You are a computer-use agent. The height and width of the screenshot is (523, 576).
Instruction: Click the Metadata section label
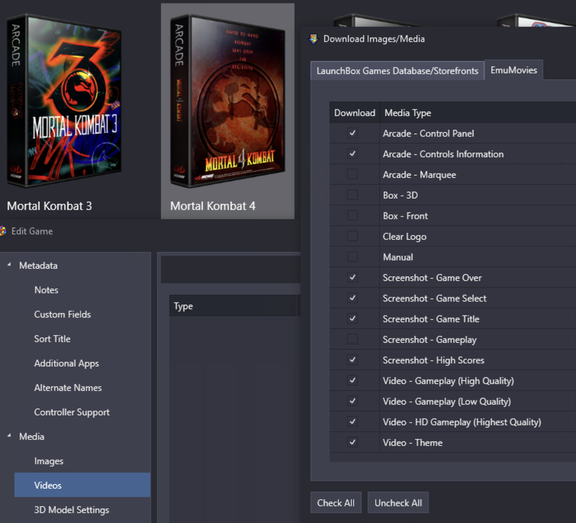[x=38, y=266]
